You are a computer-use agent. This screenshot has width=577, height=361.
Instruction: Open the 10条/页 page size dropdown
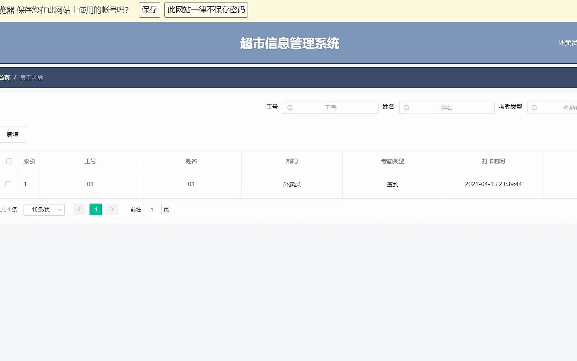point(44,209)
